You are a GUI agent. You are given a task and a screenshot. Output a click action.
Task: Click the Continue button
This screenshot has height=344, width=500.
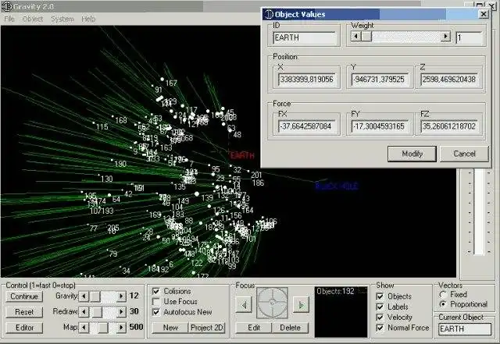point(24,296)
